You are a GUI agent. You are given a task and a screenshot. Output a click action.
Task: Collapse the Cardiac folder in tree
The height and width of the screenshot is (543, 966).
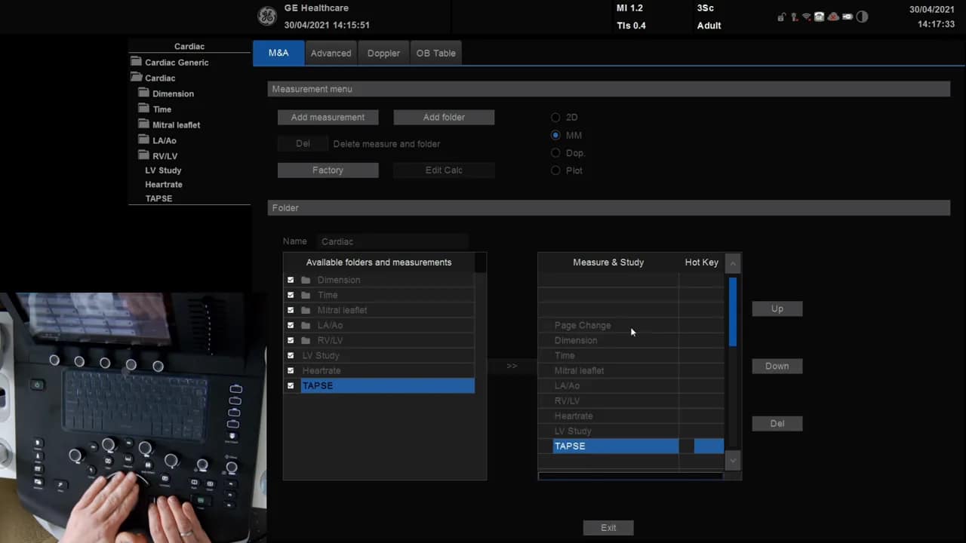pos(137,78)
